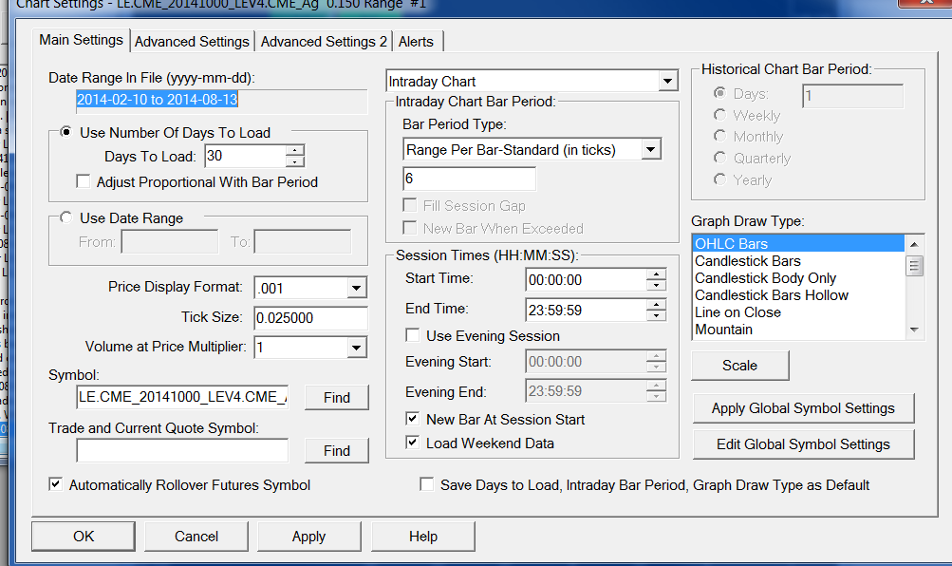Disable Automatically Rollover Futures Symbol

click(56, 485)
